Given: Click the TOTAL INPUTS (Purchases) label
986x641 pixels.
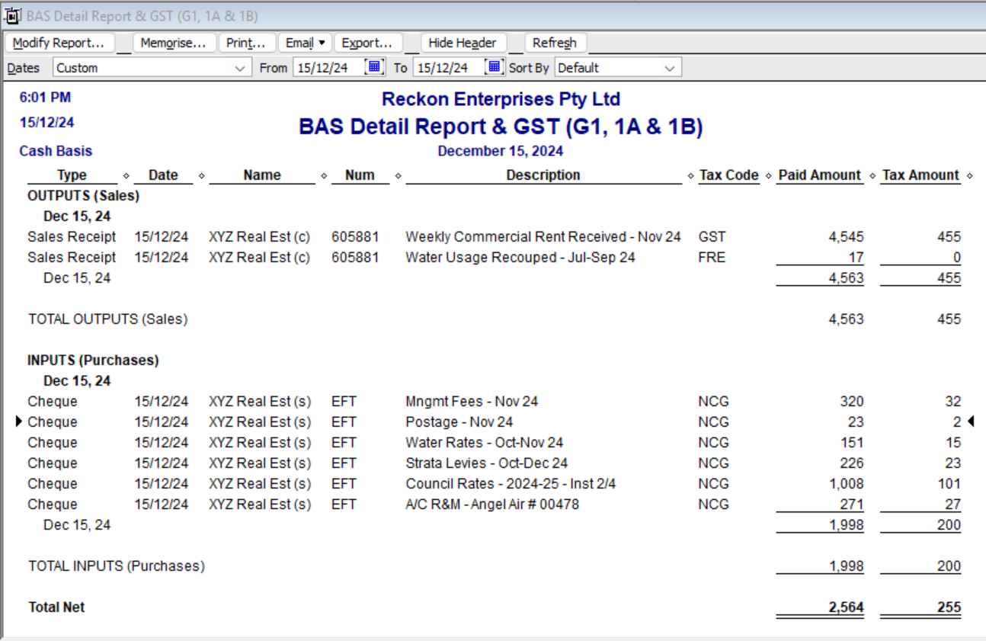Looking at the screenshot, I should pos(117,566).
